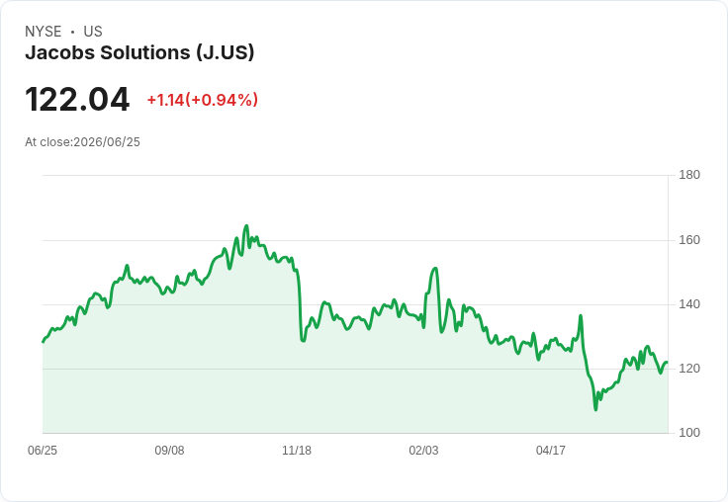
Task: Click the chart's lowest trough near 107
Action: (595, 409)
